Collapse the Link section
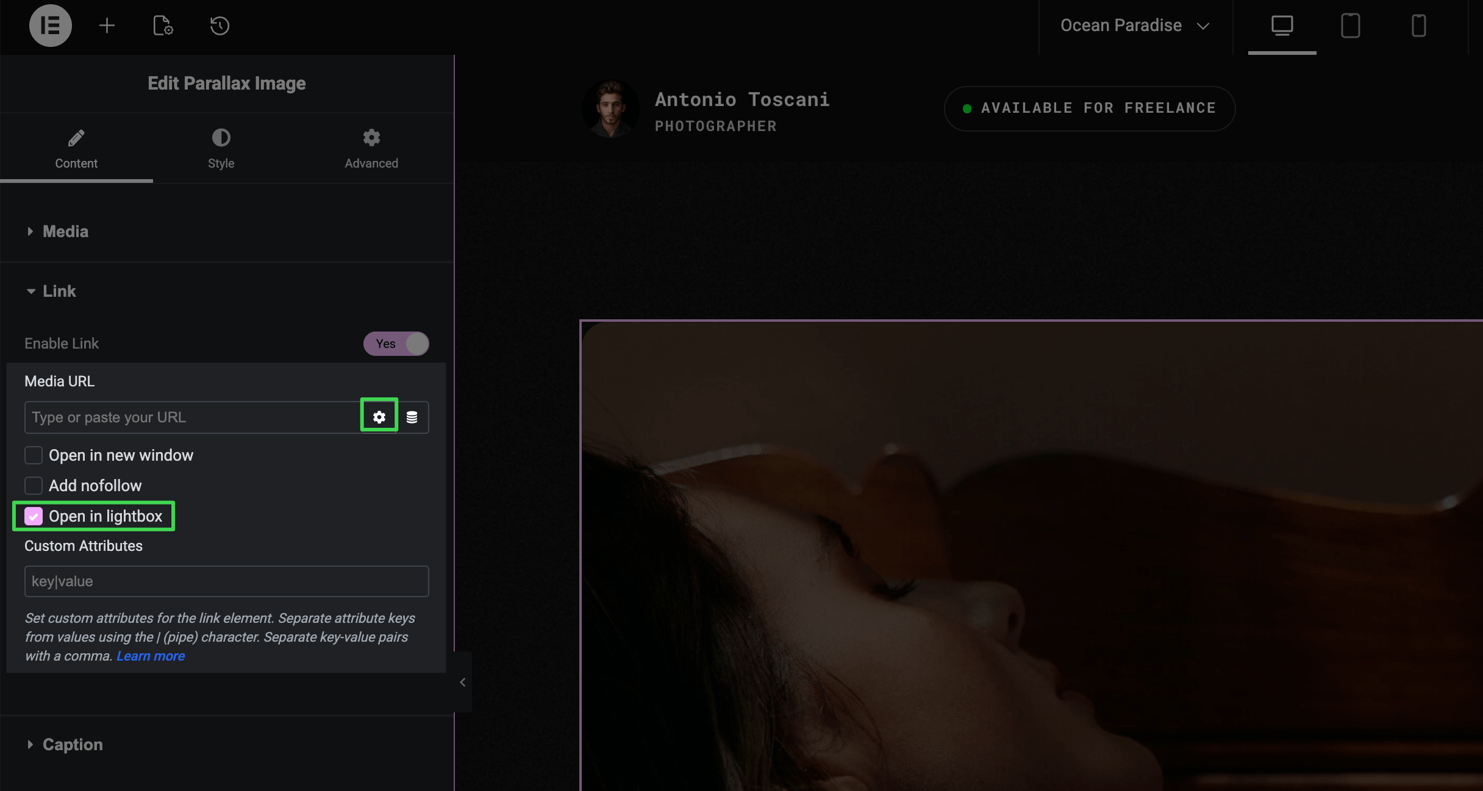Viewport: 1483px width, 791px height. tap(59, 291)
